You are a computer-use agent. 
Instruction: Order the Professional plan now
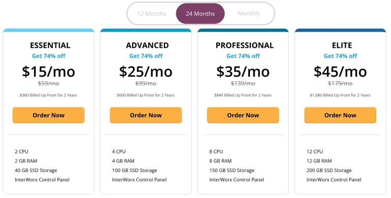pos(243,115)
